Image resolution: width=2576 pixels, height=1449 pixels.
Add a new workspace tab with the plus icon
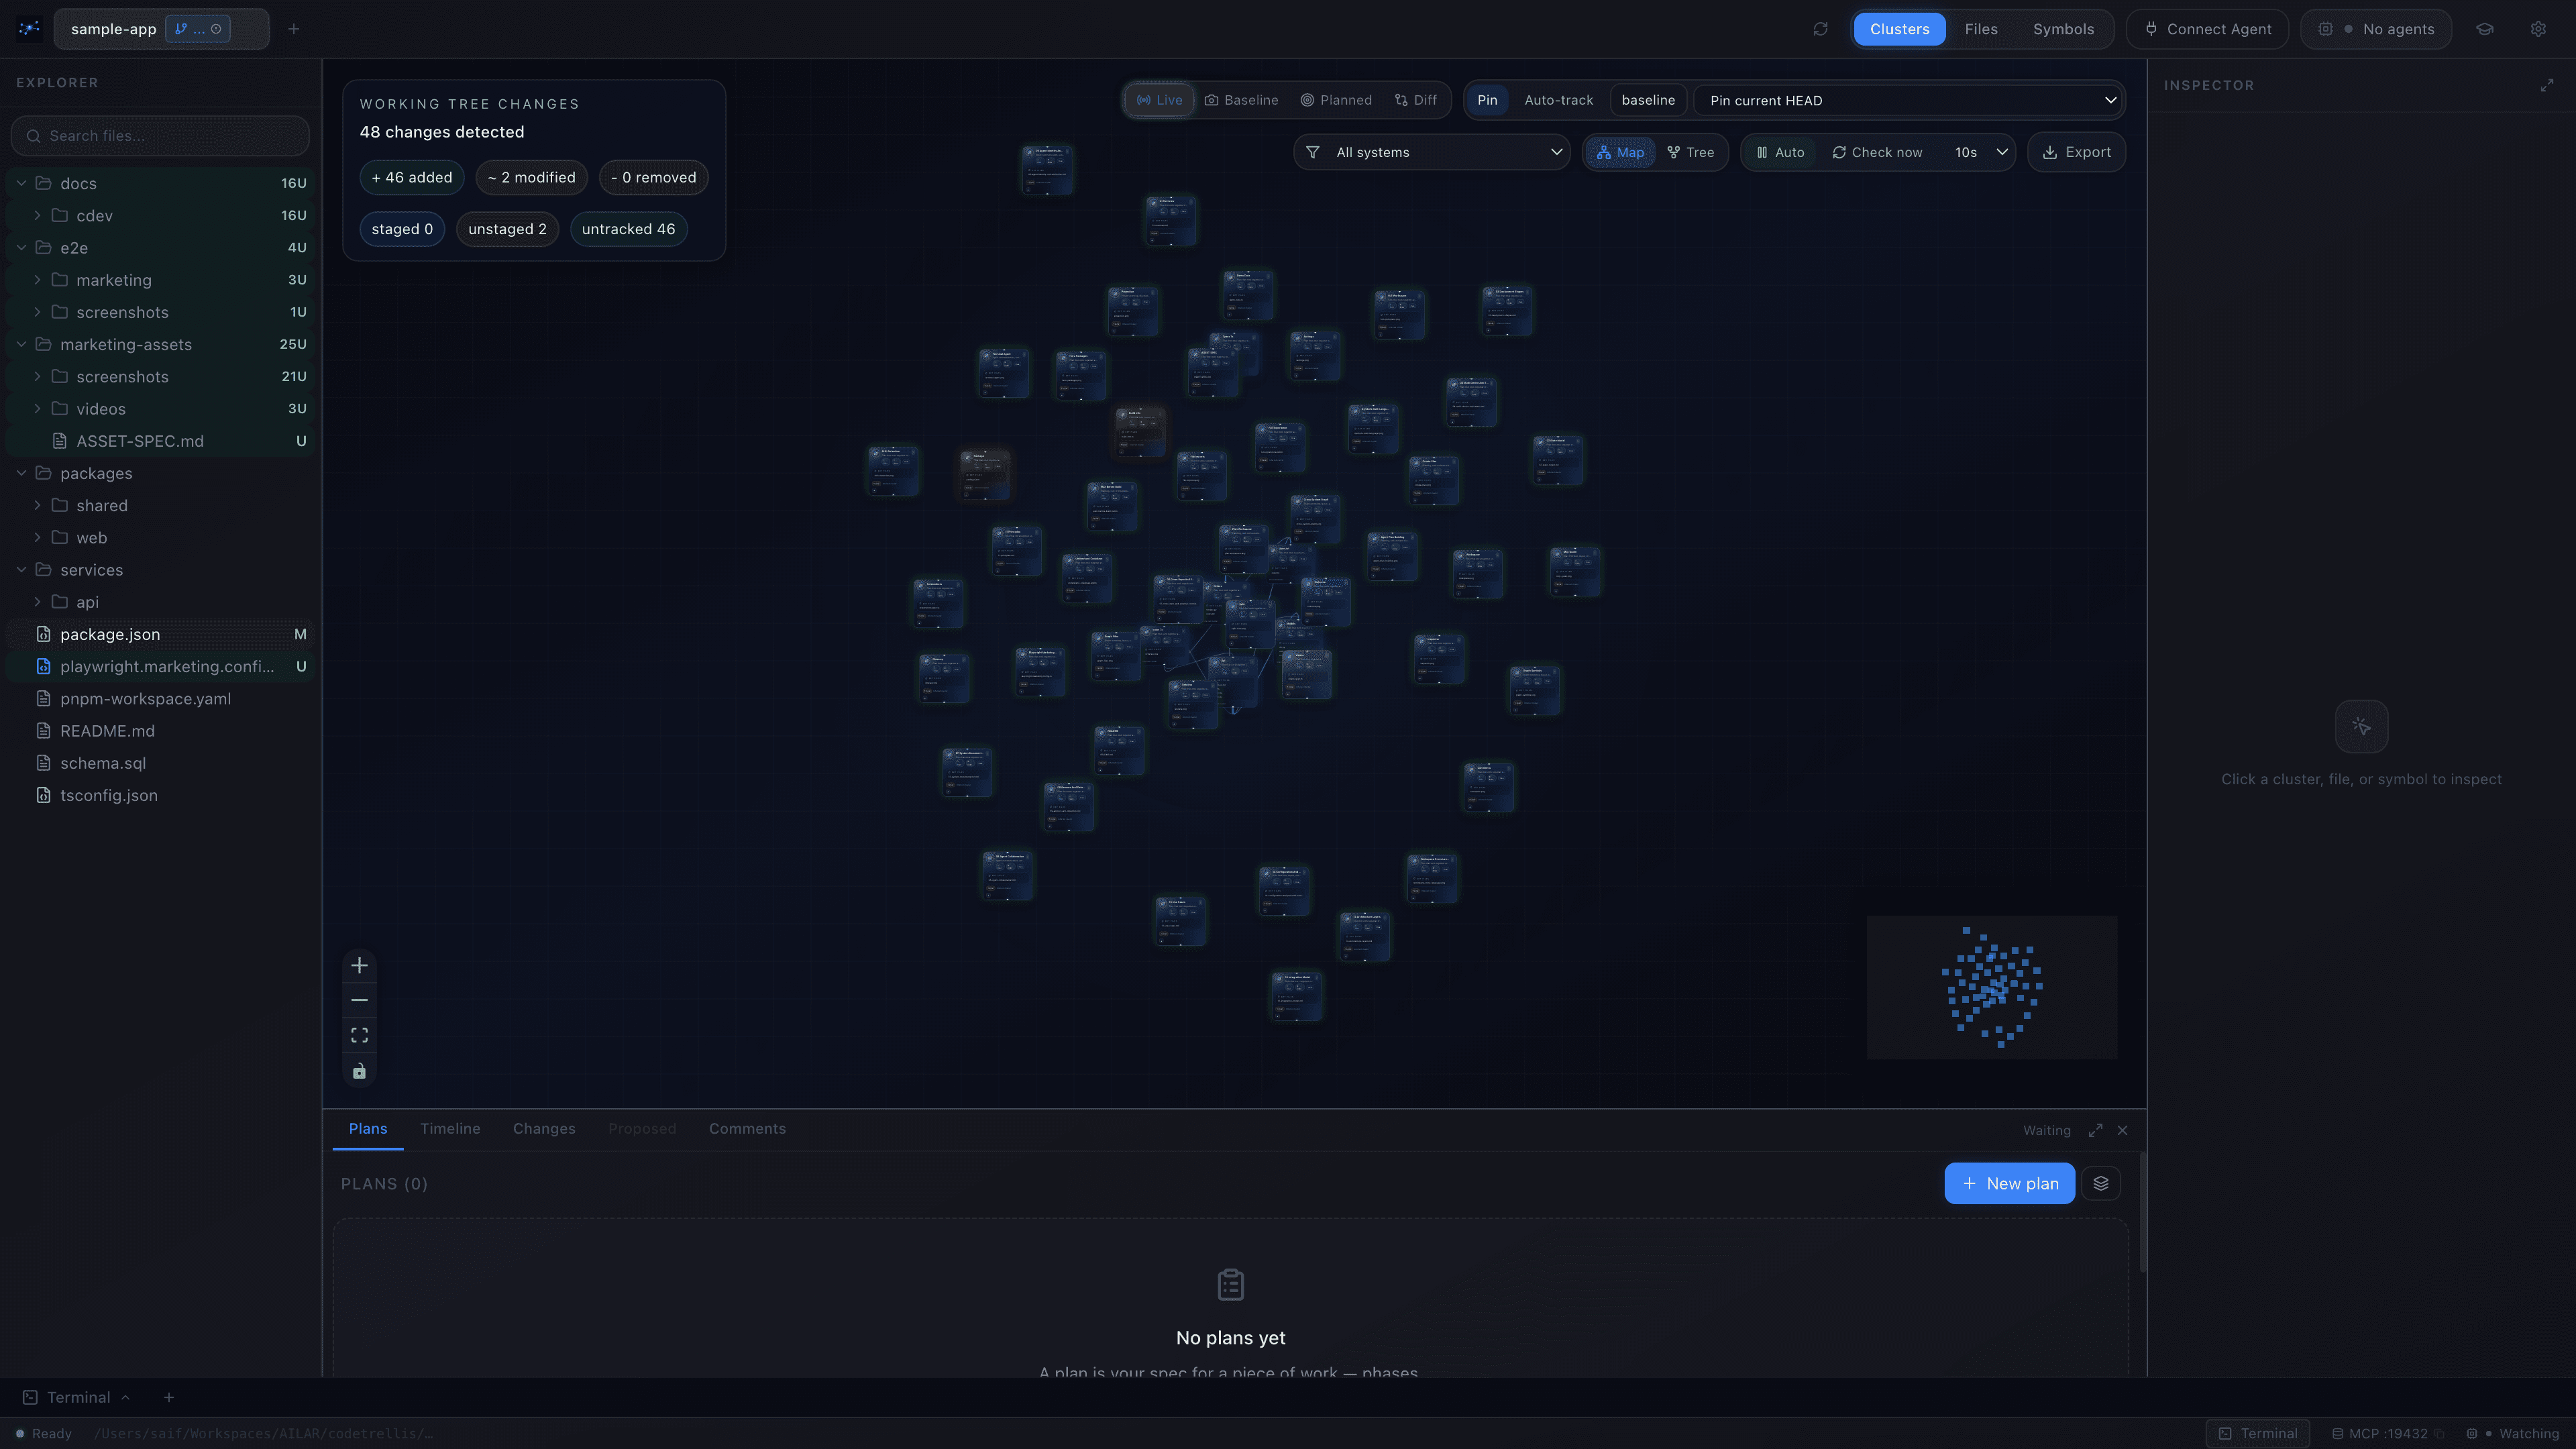point(294,29)
